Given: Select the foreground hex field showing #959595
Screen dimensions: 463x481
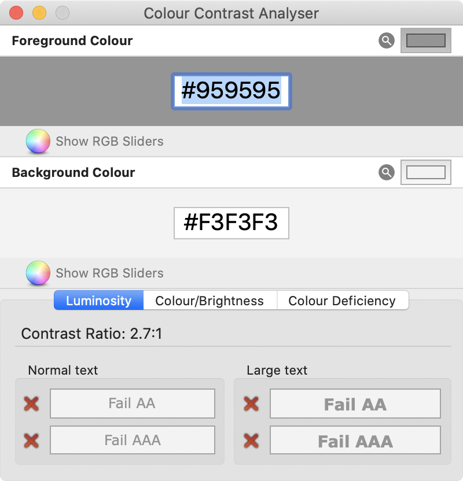Looking at the screenshot, I should (231, 91).
